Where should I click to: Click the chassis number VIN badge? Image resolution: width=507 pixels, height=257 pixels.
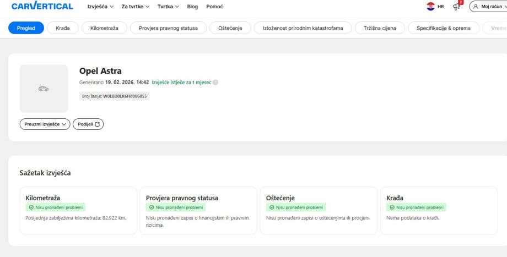[x=115, y=96]
